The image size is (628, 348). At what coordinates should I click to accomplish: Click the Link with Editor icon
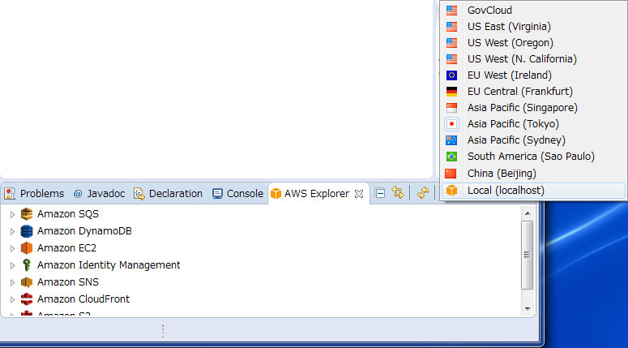pos(398,193)
